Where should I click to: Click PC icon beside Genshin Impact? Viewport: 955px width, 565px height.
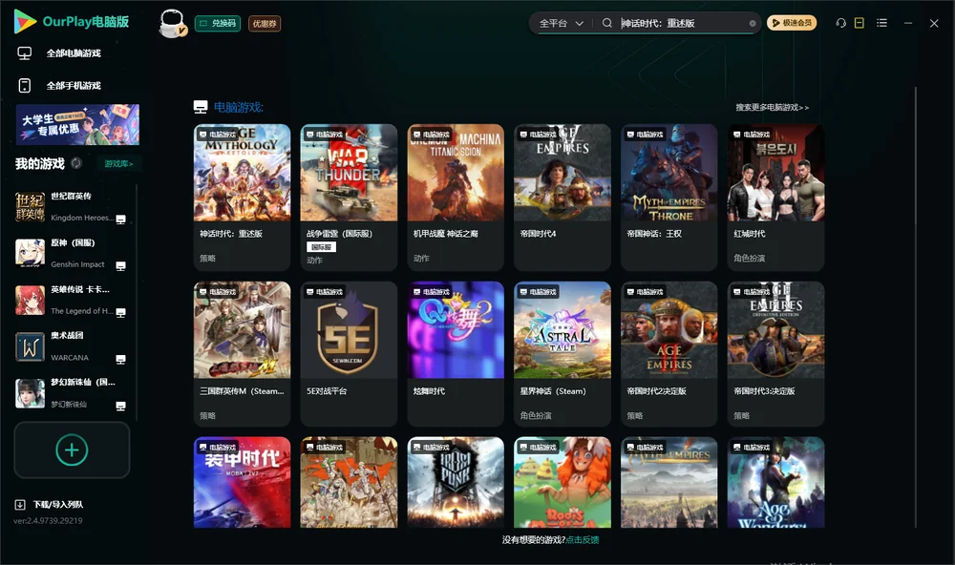pyautogui.click(x=120, y=266)
